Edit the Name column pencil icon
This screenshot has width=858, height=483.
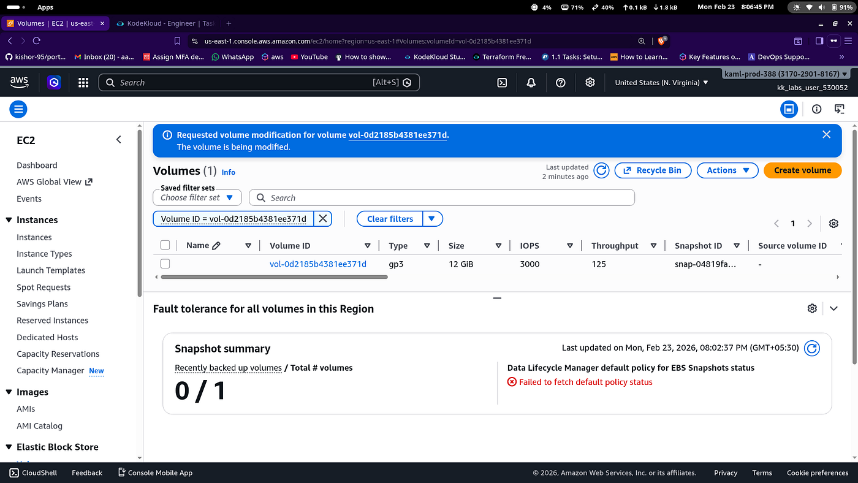[216, 246]
